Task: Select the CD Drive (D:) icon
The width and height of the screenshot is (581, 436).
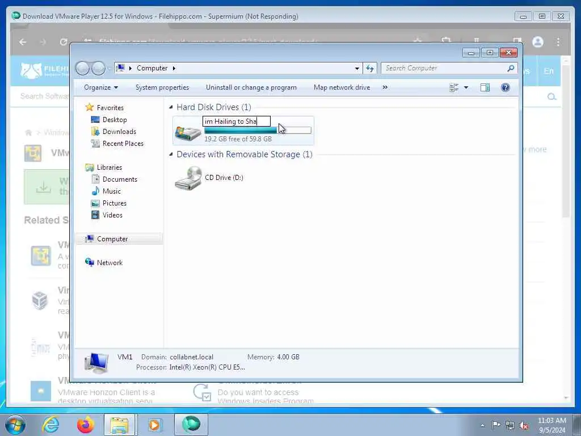Action: (188, 178)
